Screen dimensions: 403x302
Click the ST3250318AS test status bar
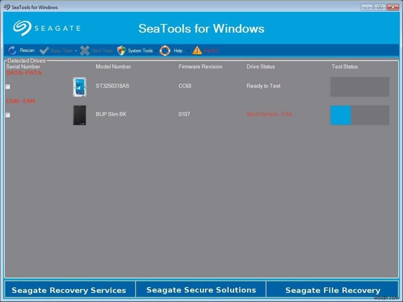[360, 87]
